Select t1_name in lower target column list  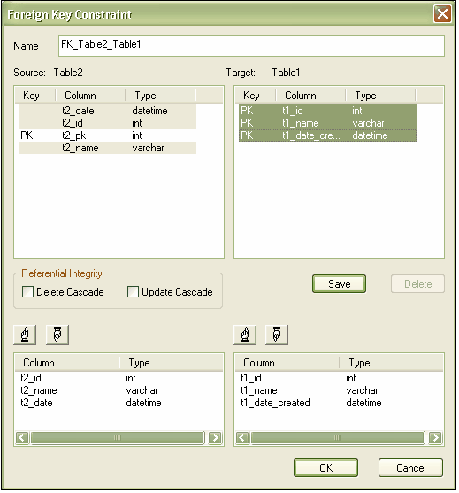[259, 390]
